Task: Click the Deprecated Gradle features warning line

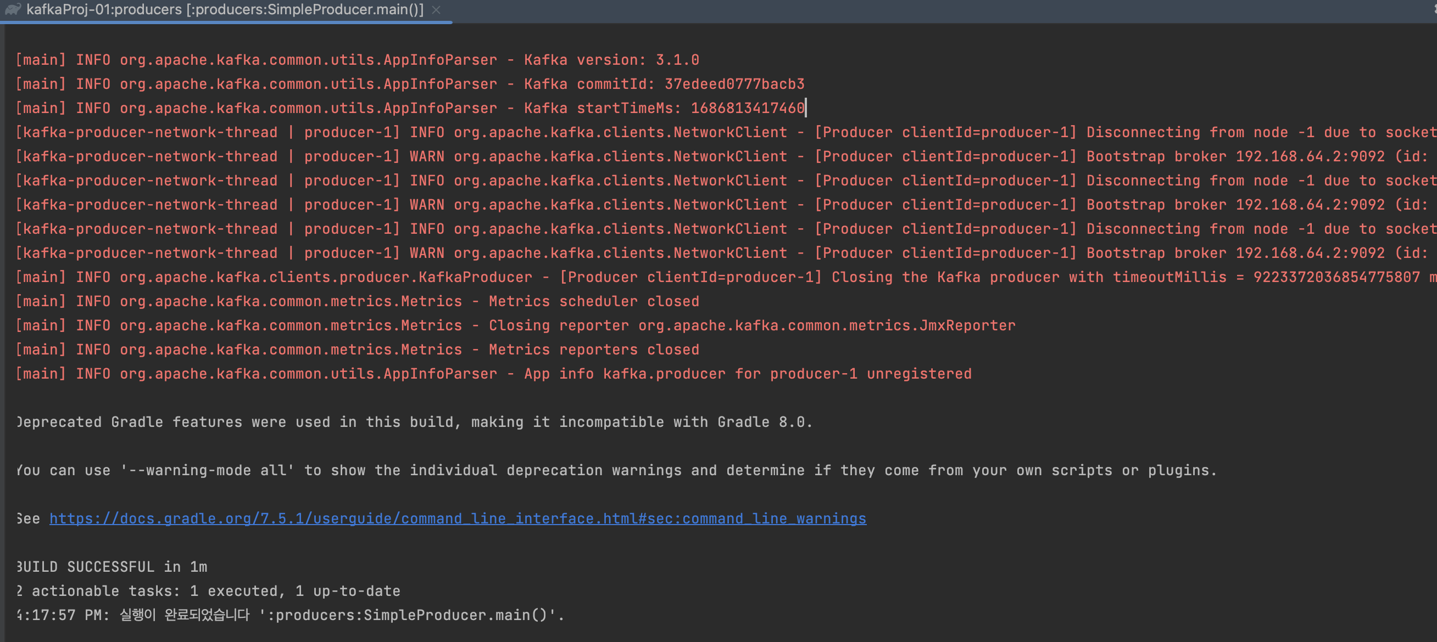Action: coord(414,422)
